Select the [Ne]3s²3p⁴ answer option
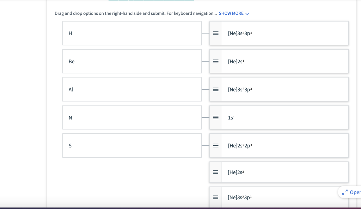Screen dimensions: 361x209 tap(285, 33)
